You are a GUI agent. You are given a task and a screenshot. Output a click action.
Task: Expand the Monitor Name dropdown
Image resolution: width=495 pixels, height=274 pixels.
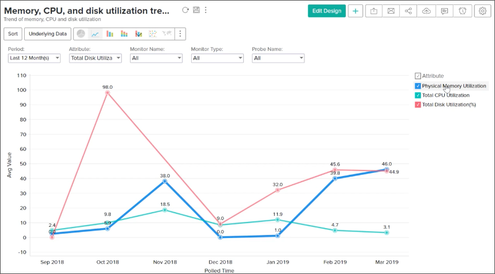[x=156, y=58]
